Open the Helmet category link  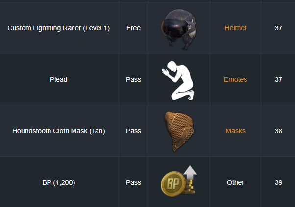[235, 28]
